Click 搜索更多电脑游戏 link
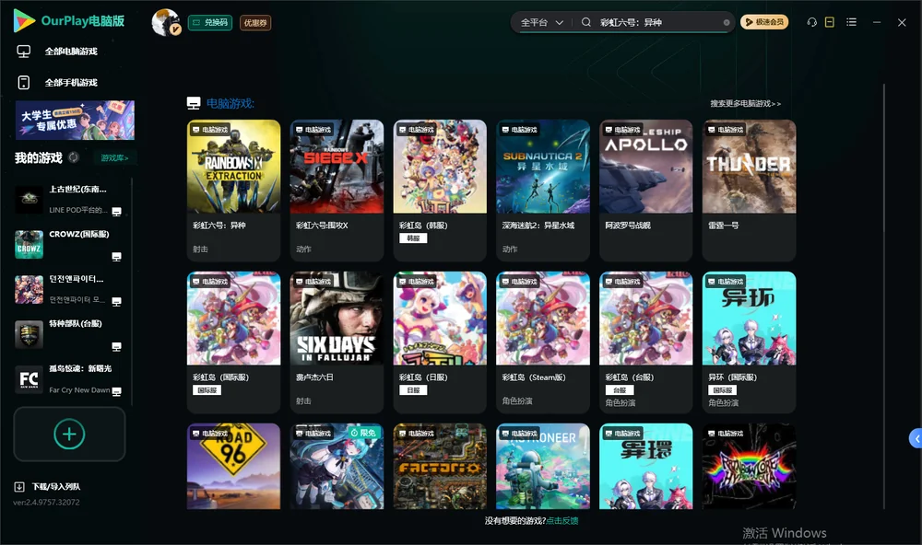The width and height of the screenshot is (922, 545). coord(745,104)
